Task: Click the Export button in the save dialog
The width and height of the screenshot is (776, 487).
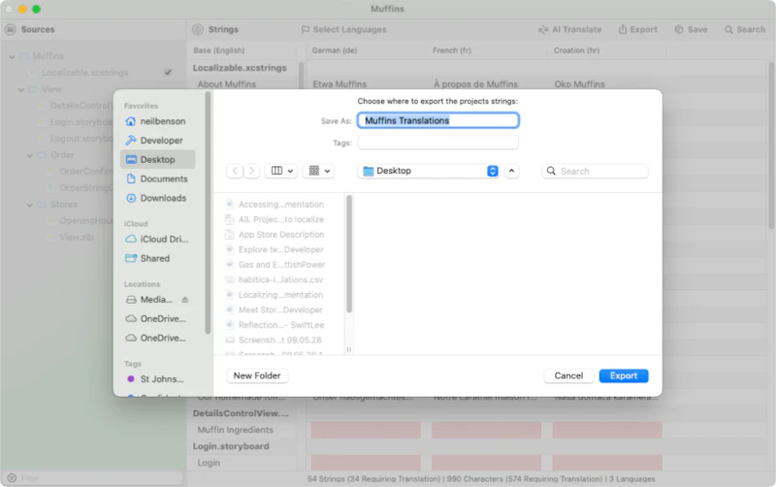Action: pos(623,375)
